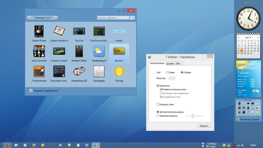Pick the WeatherBug gadget icon
This screenshot has height=148, width=263.
click(99, 51)
